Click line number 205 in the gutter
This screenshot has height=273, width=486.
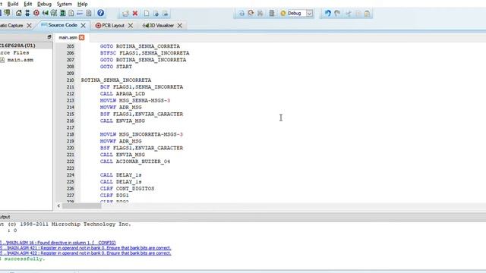click(x=71, y=46)
